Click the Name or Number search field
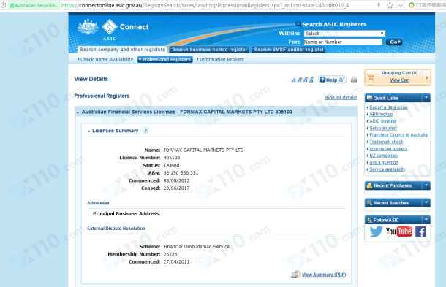The width and height of the screenshot is (446, 287). [x=343, y=42]
